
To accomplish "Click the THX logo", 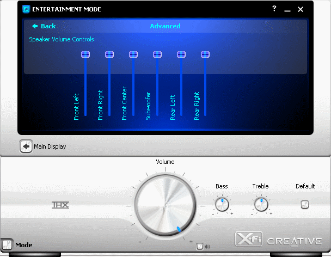I will point(60,205).
